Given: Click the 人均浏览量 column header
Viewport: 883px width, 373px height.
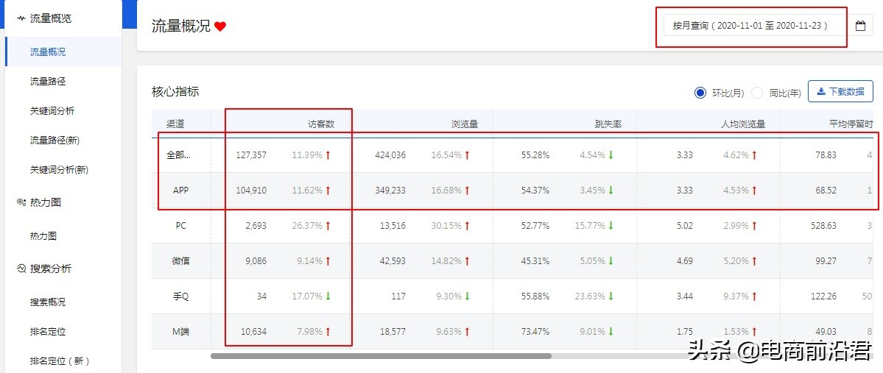Looking at the screenshot, I should (743, 124).
